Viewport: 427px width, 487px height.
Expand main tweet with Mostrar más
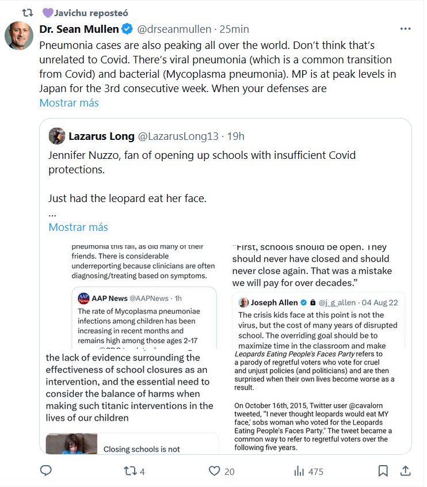pos(69,103)
